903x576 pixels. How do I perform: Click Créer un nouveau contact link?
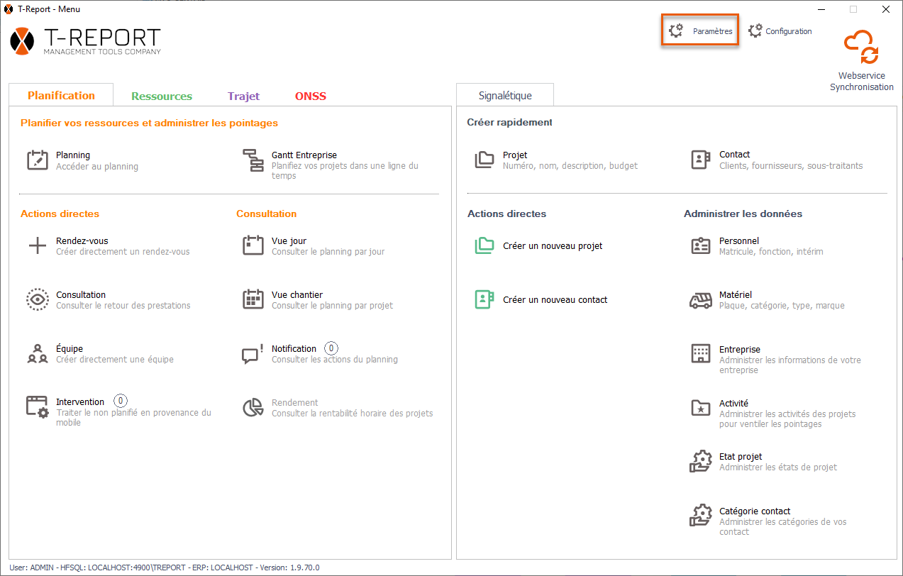555,300
